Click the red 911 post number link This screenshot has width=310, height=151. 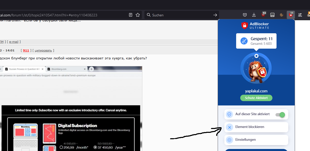26,50
